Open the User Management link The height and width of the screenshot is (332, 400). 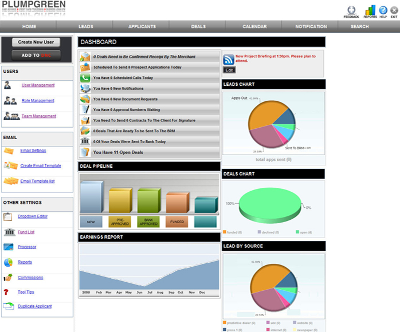coord(38,85)
